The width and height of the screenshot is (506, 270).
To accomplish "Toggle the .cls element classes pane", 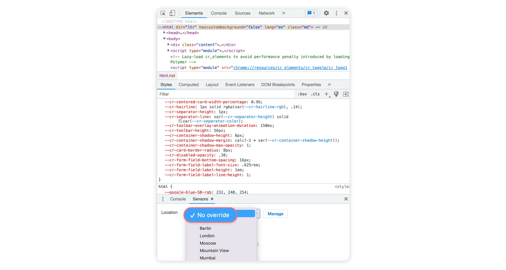I will (x=315, y=94).
